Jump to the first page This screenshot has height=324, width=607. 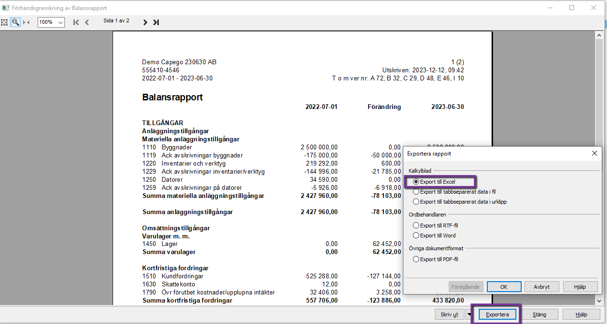(76, 22)
